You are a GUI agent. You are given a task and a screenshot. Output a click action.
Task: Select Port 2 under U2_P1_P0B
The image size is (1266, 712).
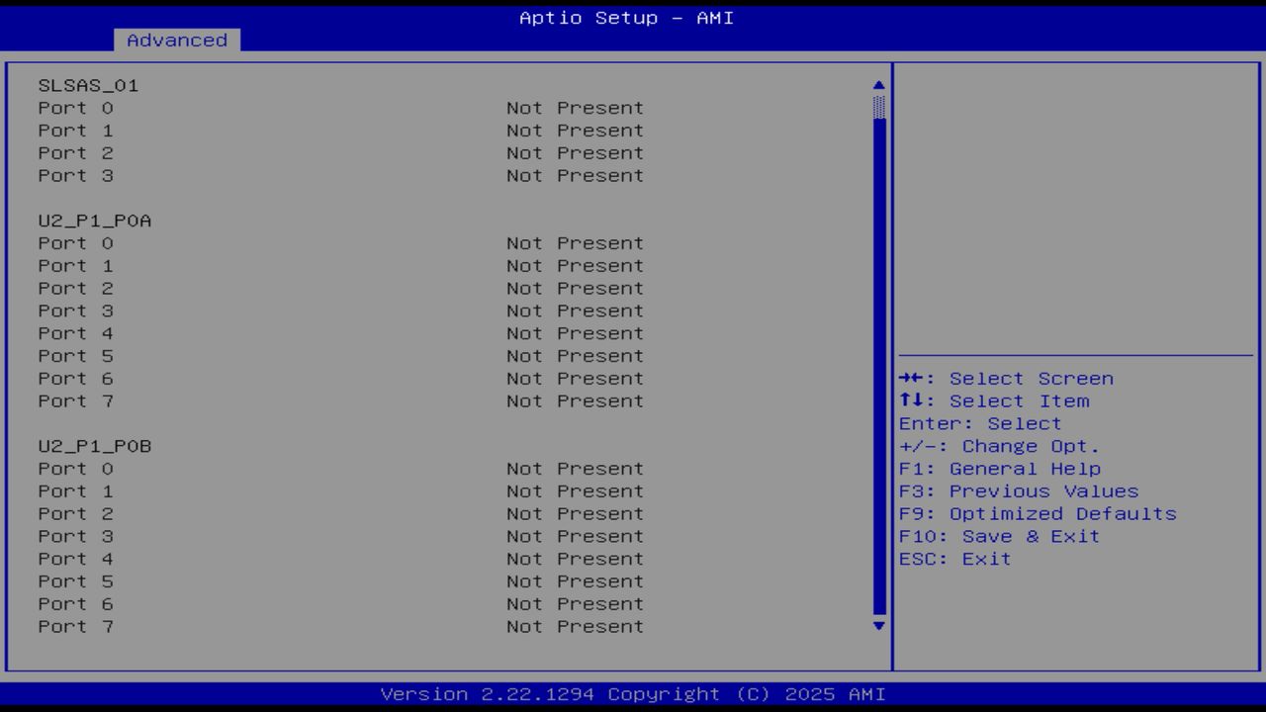pos(74,513)
